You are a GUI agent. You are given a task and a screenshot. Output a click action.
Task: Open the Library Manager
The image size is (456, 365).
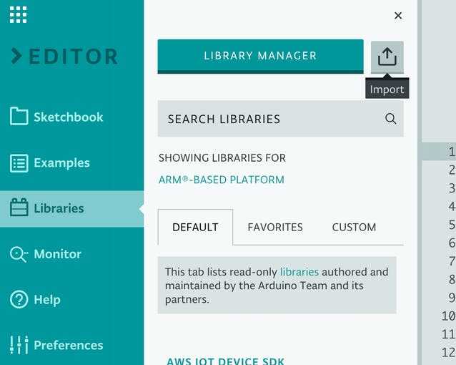[260, 56]
